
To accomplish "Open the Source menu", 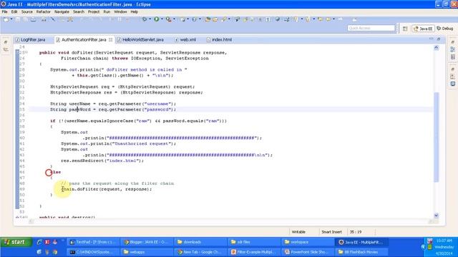I will click(x=27, y=12).
